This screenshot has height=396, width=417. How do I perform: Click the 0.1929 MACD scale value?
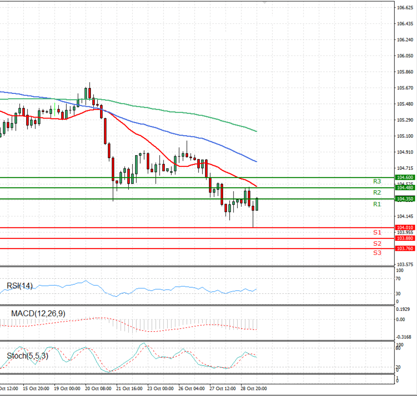(403, 309)
